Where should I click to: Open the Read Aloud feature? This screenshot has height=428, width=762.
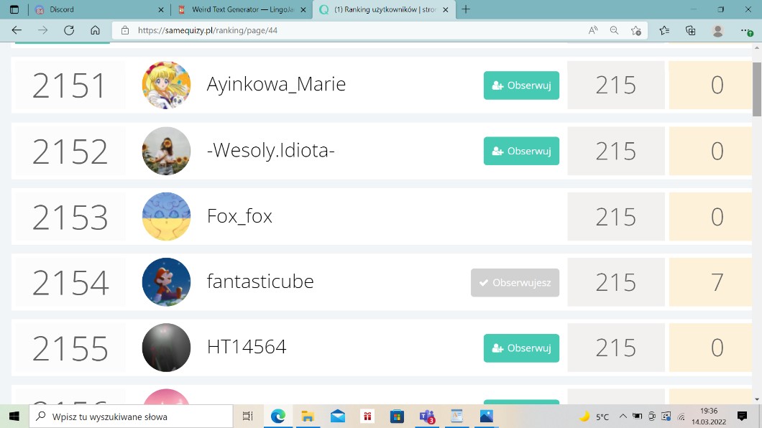tap(593, 30)
